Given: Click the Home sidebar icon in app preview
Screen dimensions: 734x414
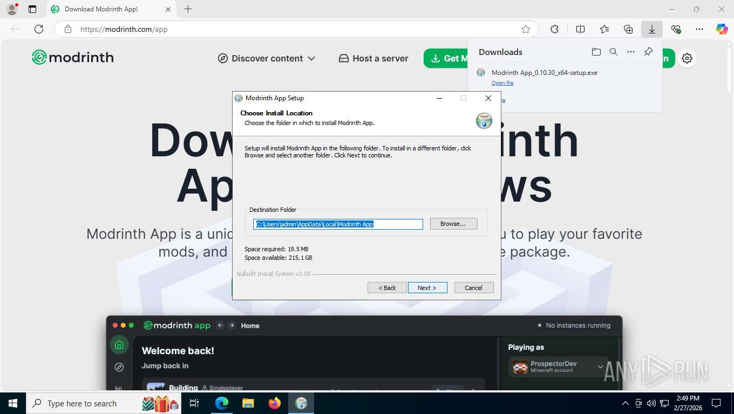Looking at the screenshot, I should click(119, 345).
